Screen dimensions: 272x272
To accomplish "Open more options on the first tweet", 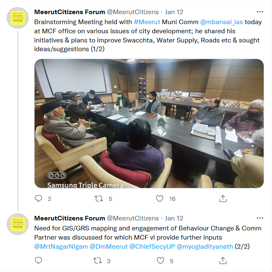I will (x=260, y=12).
